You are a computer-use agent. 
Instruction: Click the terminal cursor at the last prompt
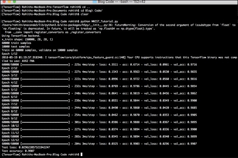pyautogui.click(x=81, y=154)
